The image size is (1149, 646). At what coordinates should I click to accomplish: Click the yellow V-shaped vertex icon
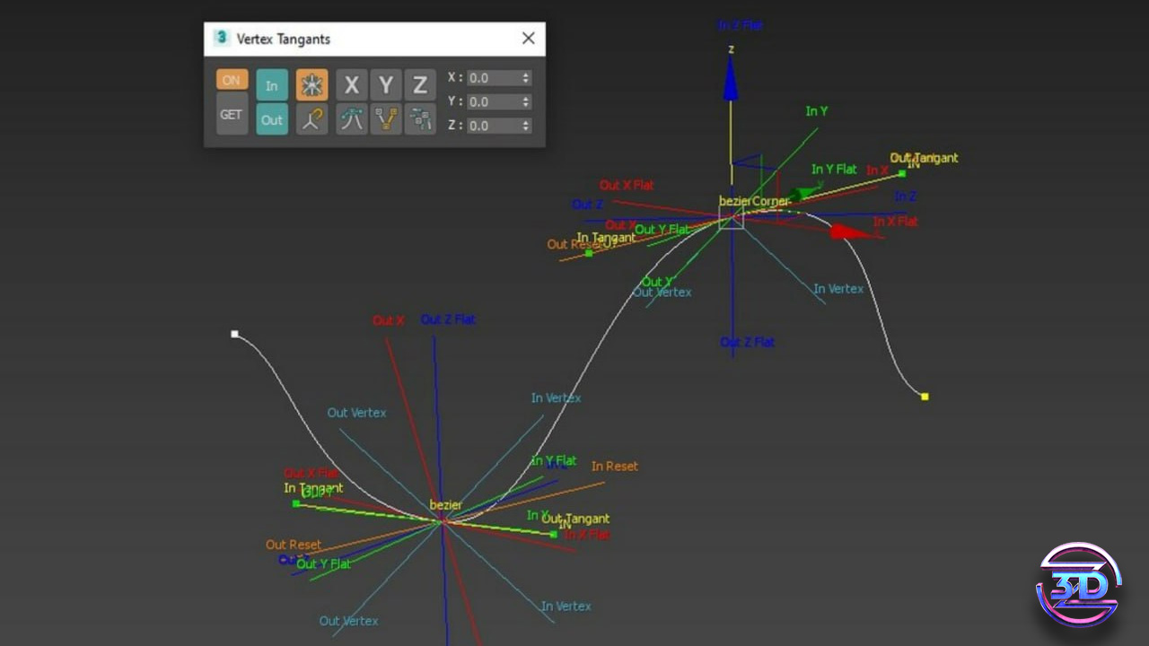386,119
